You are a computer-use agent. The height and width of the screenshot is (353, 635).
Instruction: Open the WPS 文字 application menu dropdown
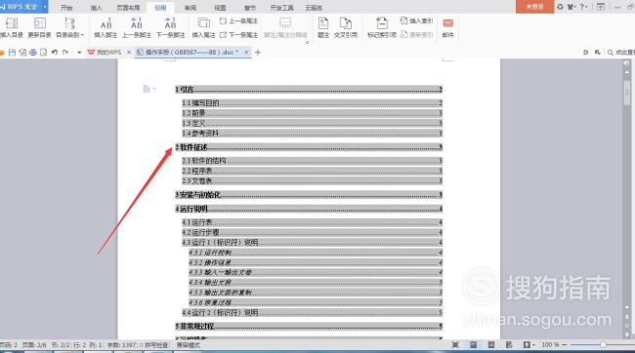coord(45,7)
